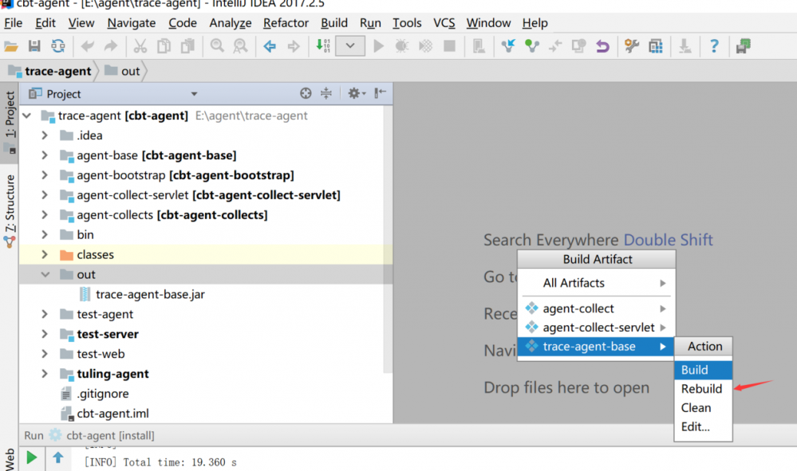Click the Paste toolbar icon
797x471 pixels.
[187, 46]
